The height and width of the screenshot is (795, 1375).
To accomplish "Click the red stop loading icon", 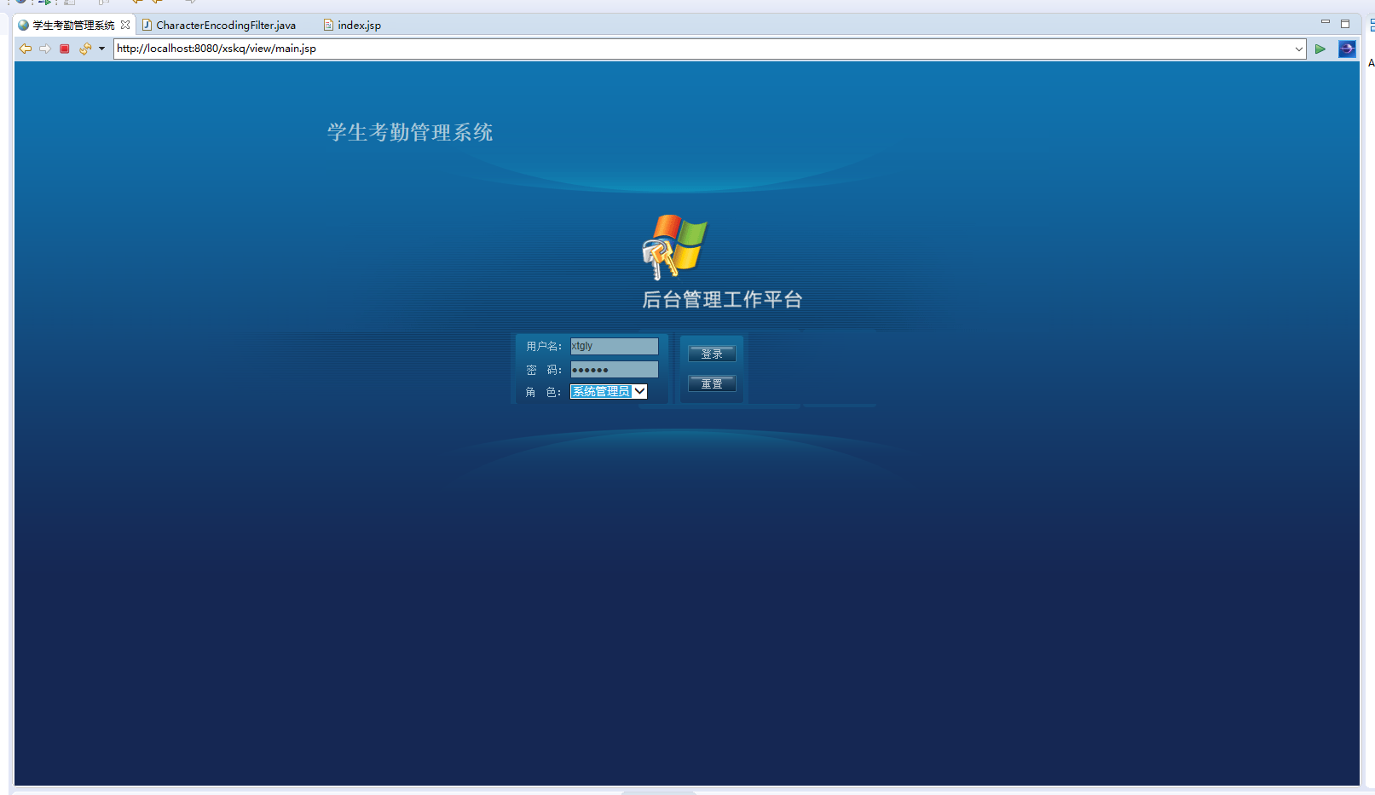I will [x=63, y=49].
